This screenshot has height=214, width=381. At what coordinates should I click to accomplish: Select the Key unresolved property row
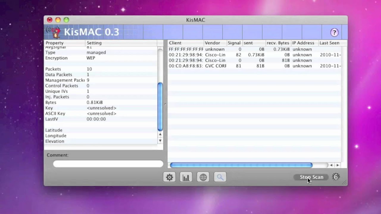coord(101,108)
